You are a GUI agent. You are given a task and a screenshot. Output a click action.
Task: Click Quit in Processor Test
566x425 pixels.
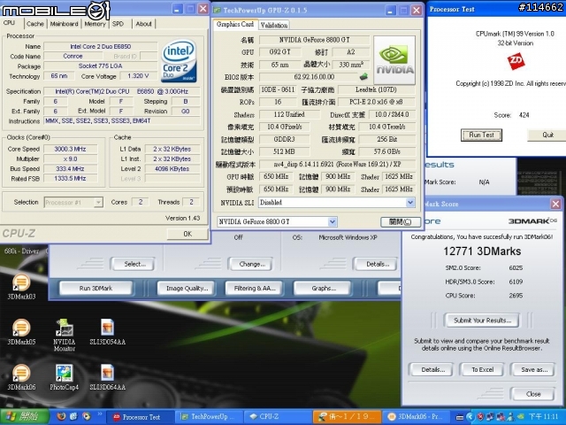(x=547, y=135)
